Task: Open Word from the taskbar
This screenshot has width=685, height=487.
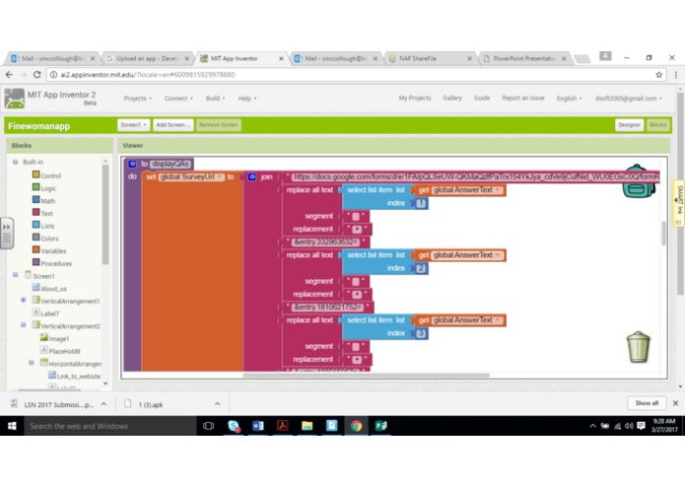Action: tap(258, 426)
